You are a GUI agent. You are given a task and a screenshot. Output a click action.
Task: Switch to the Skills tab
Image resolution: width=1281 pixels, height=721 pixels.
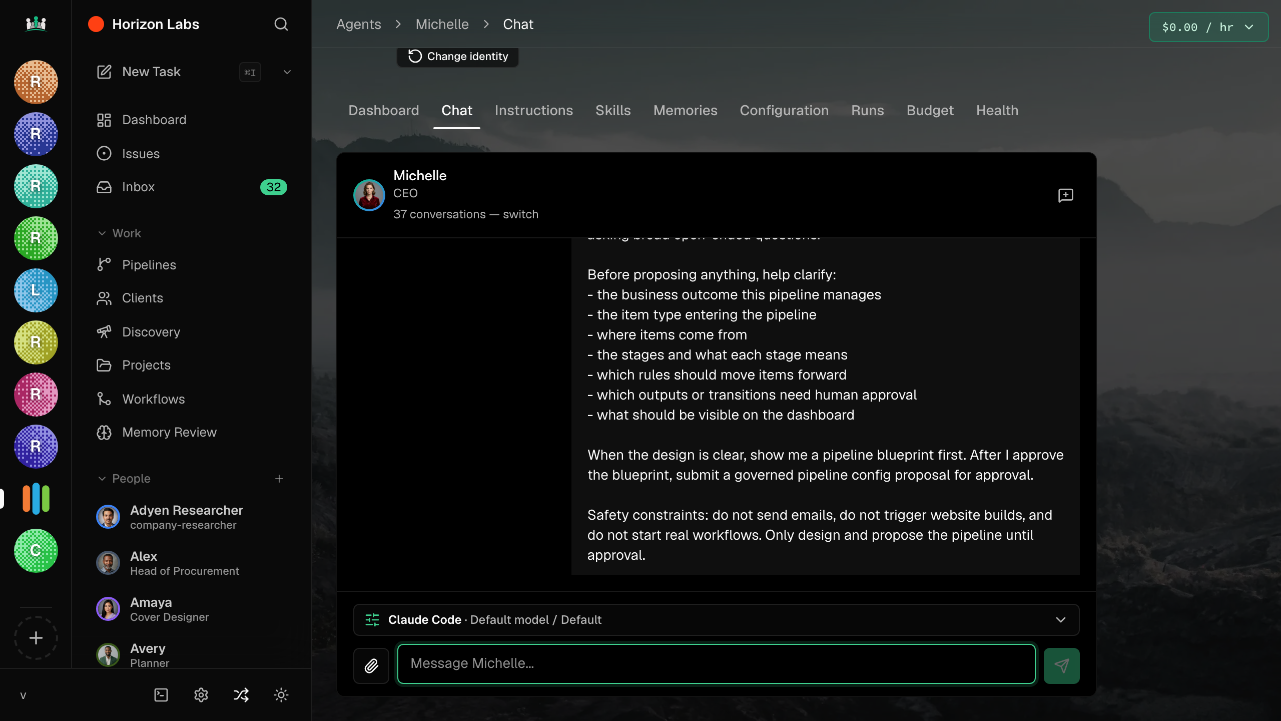coord(613,111)
